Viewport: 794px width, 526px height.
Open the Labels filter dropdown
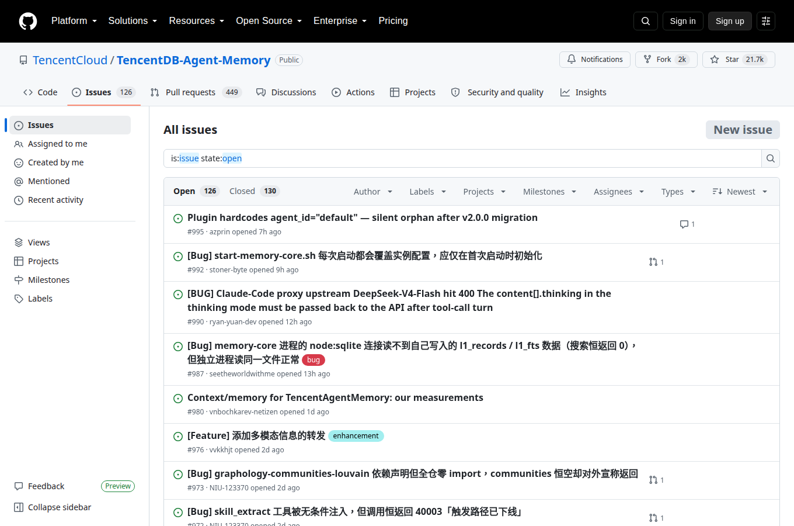[428, 192]
